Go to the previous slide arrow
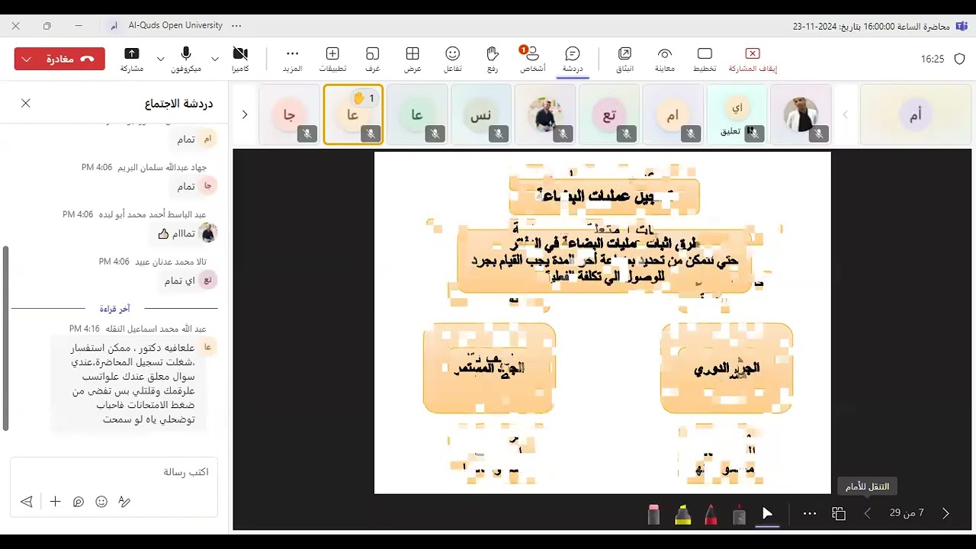Image resolution: width=976 pixels, height=549 pixels. point(867,513)
